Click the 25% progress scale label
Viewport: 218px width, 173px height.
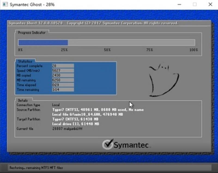pyautogui.click(x=64, y=50)
